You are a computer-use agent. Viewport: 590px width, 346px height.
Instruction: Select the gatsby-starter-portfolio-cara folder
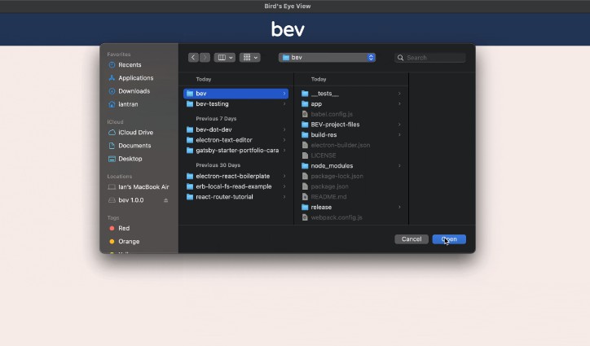point(236,150)
